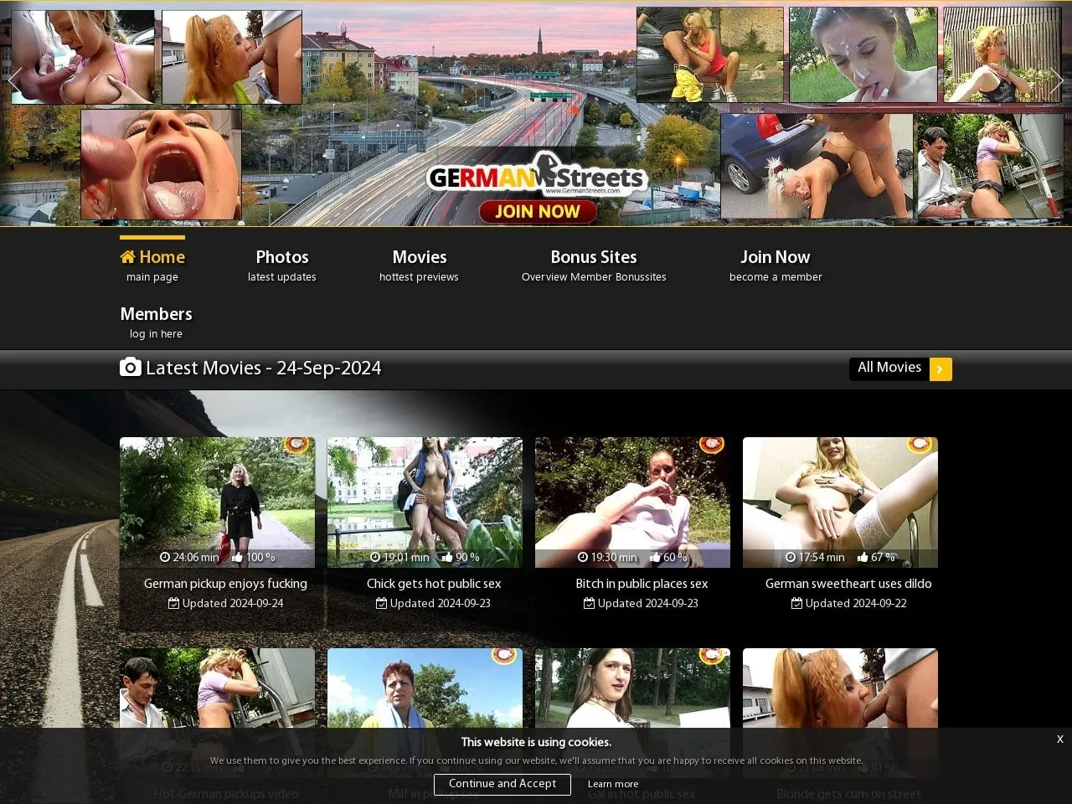Advance the top banner carousel with right chevron

[x=1059, y=80]
